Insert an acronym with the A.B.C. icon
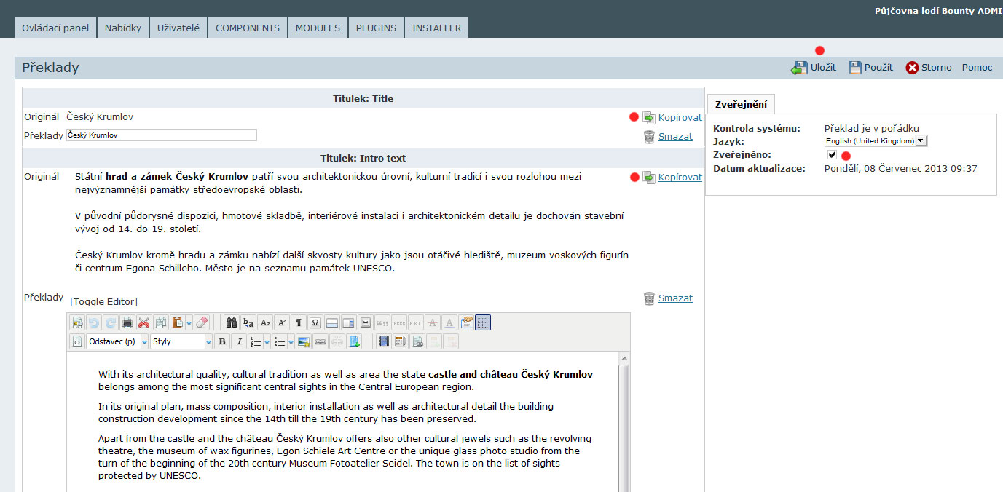The image size is (1003, 492). 416,322
